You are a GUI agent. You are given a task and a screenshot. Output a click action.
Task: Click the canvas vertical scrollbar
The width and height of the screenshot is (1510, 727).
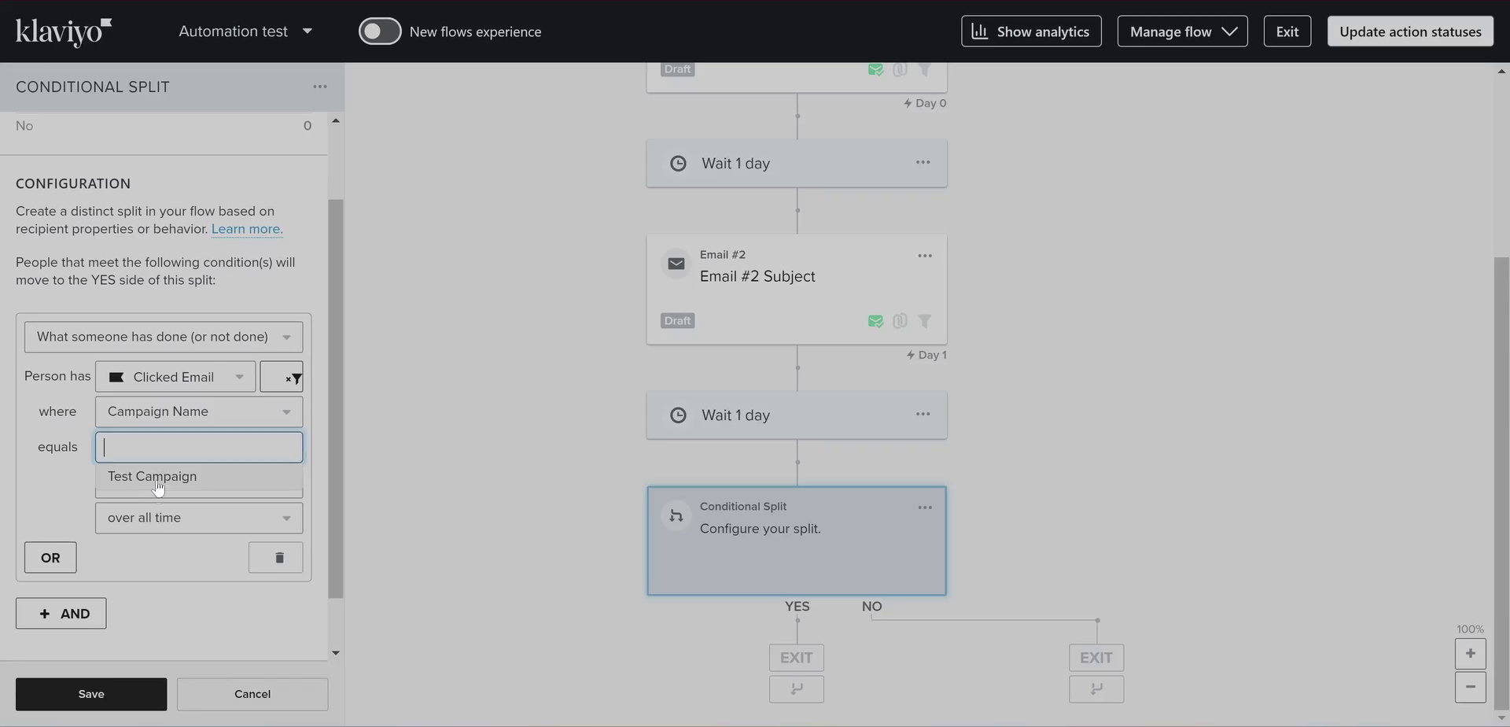[1501, 484]
